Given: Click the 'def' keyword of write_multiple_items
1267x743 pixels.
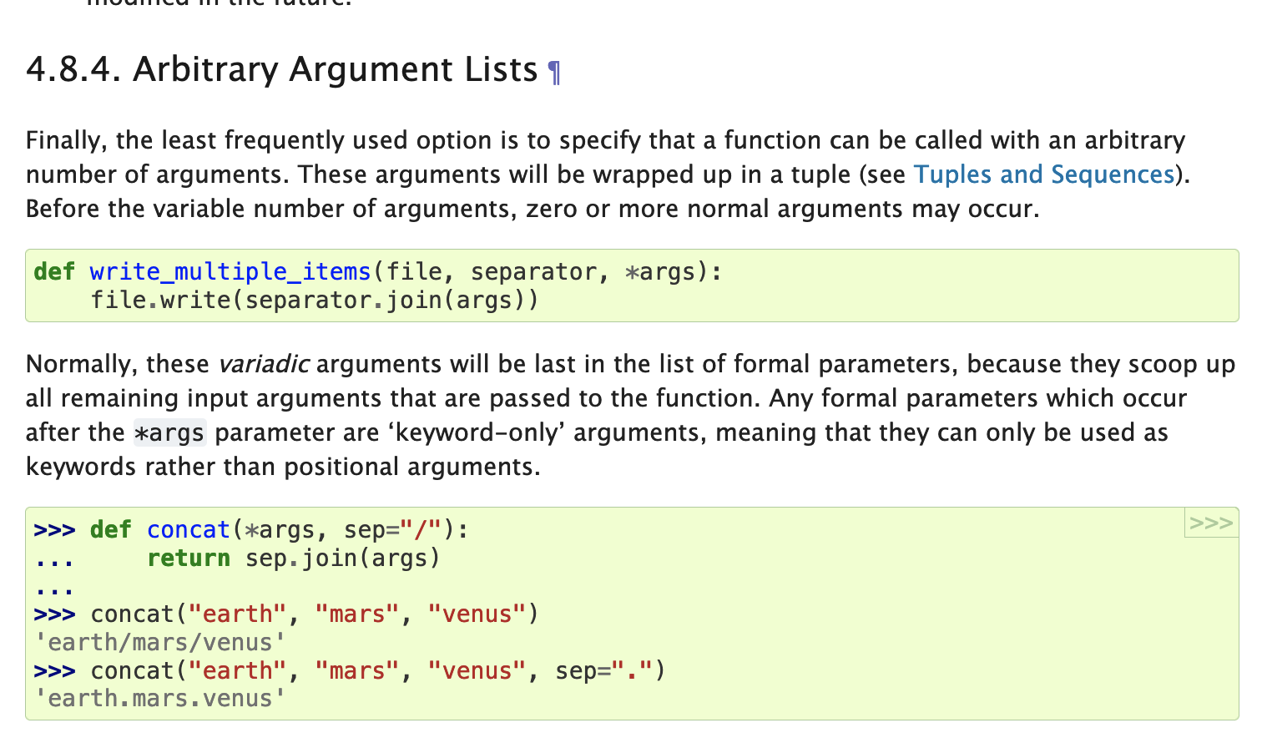Looking at the screenshot, I should pyautogui.click(x=54, y=272).
